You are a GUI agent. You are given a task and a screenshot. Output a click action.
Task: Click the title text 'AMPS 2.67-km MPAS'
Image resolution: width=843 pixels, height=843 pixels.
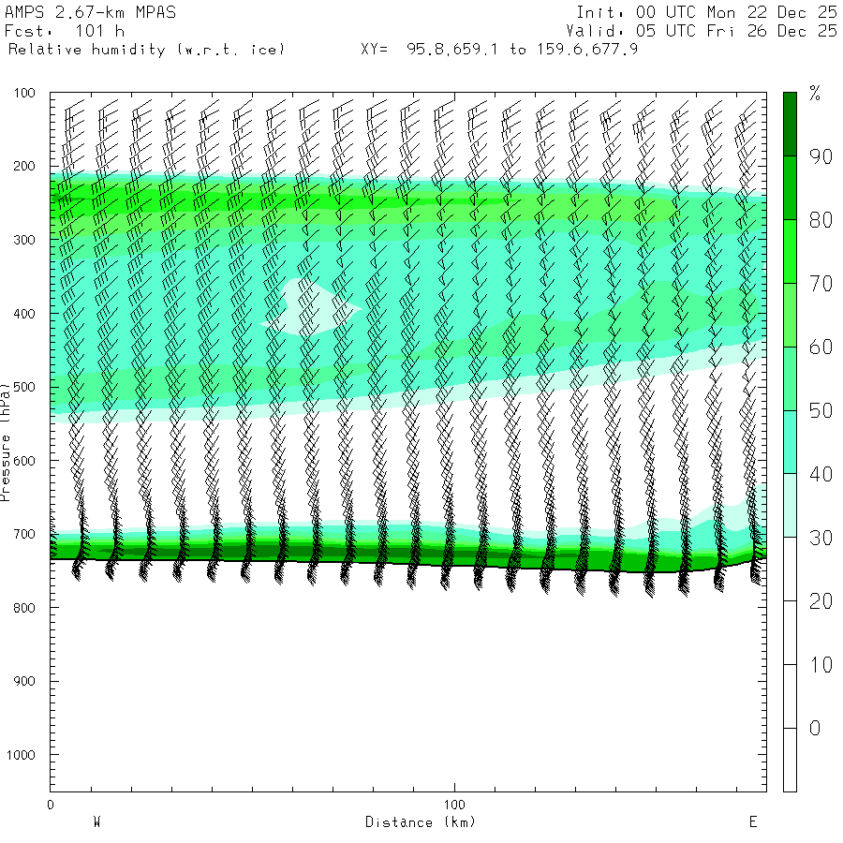90,12
